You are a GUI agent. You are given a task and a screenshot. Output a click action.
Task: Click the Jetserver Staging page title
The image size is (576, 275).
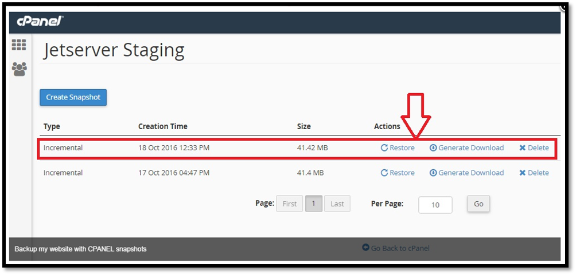pyautogui.click(x=114, y=50)
